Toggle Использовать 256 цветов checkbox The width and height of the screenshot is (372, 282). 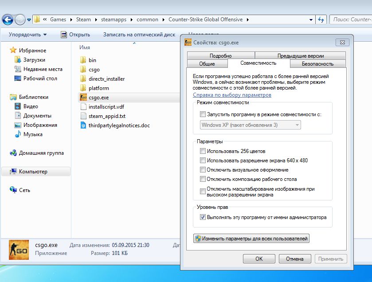203,151
